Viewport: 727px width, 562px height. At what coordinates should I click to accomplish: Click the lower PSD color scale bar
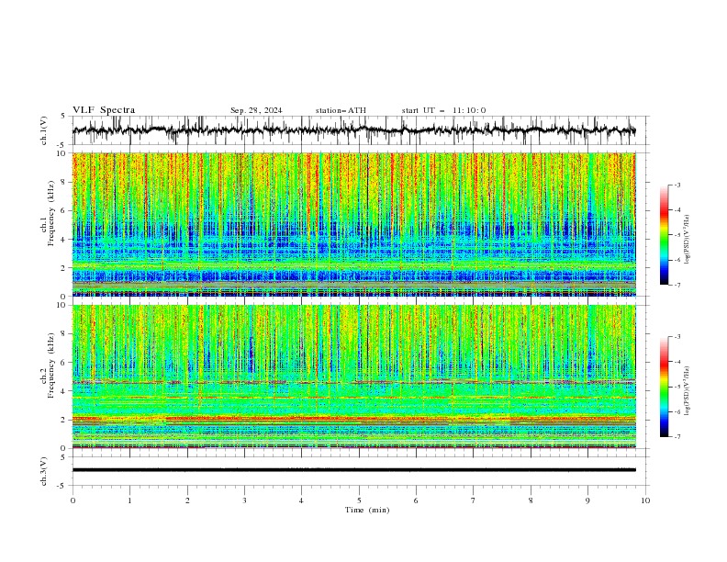click(664, 387)
